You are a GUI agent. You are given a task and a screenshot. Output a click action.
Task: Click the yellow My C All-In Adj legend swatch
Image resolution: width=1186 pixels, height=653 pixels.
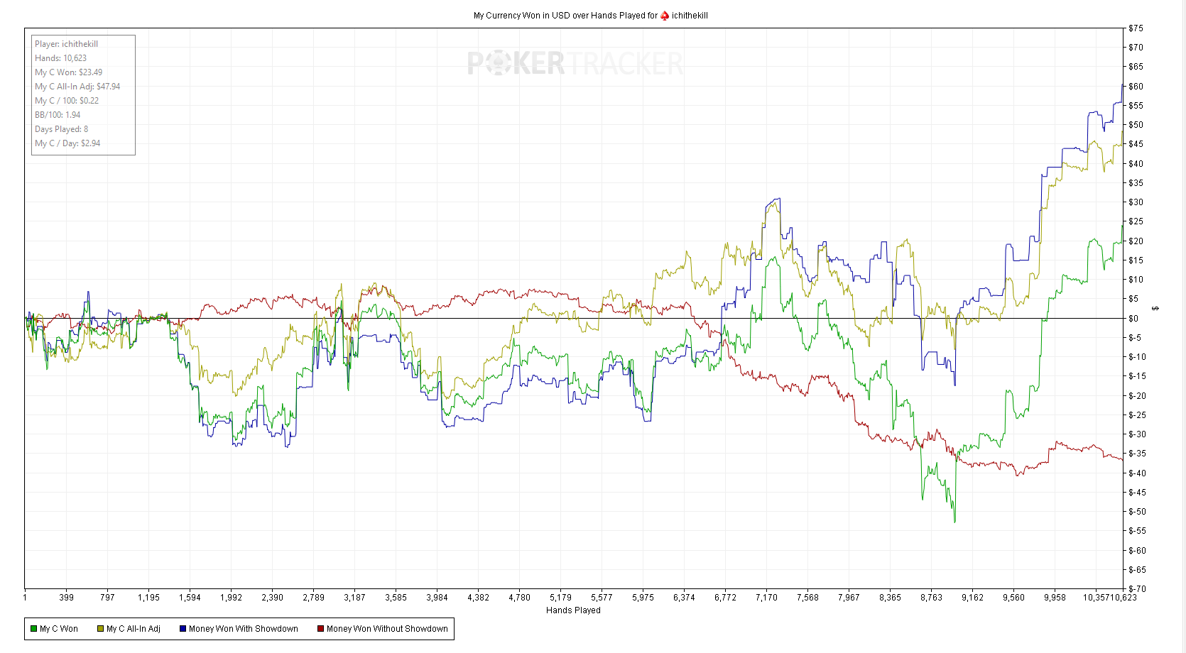tap(101, 629)
